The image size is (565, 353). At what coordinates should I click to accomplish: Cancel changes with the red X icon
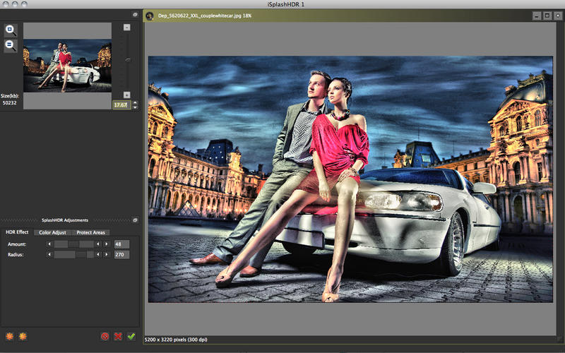click(118, 337)
